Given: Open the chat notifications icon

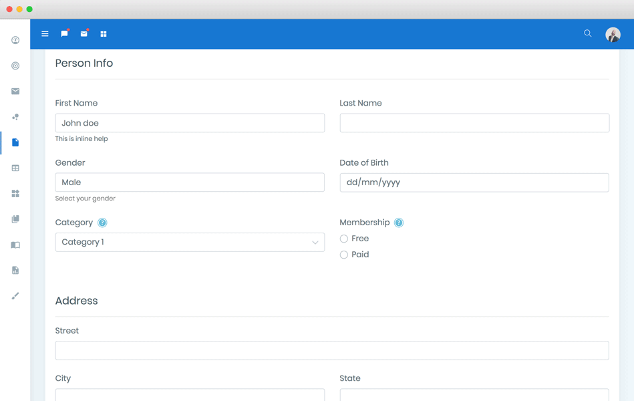Looking at the screenshot, I should (64, 33).
